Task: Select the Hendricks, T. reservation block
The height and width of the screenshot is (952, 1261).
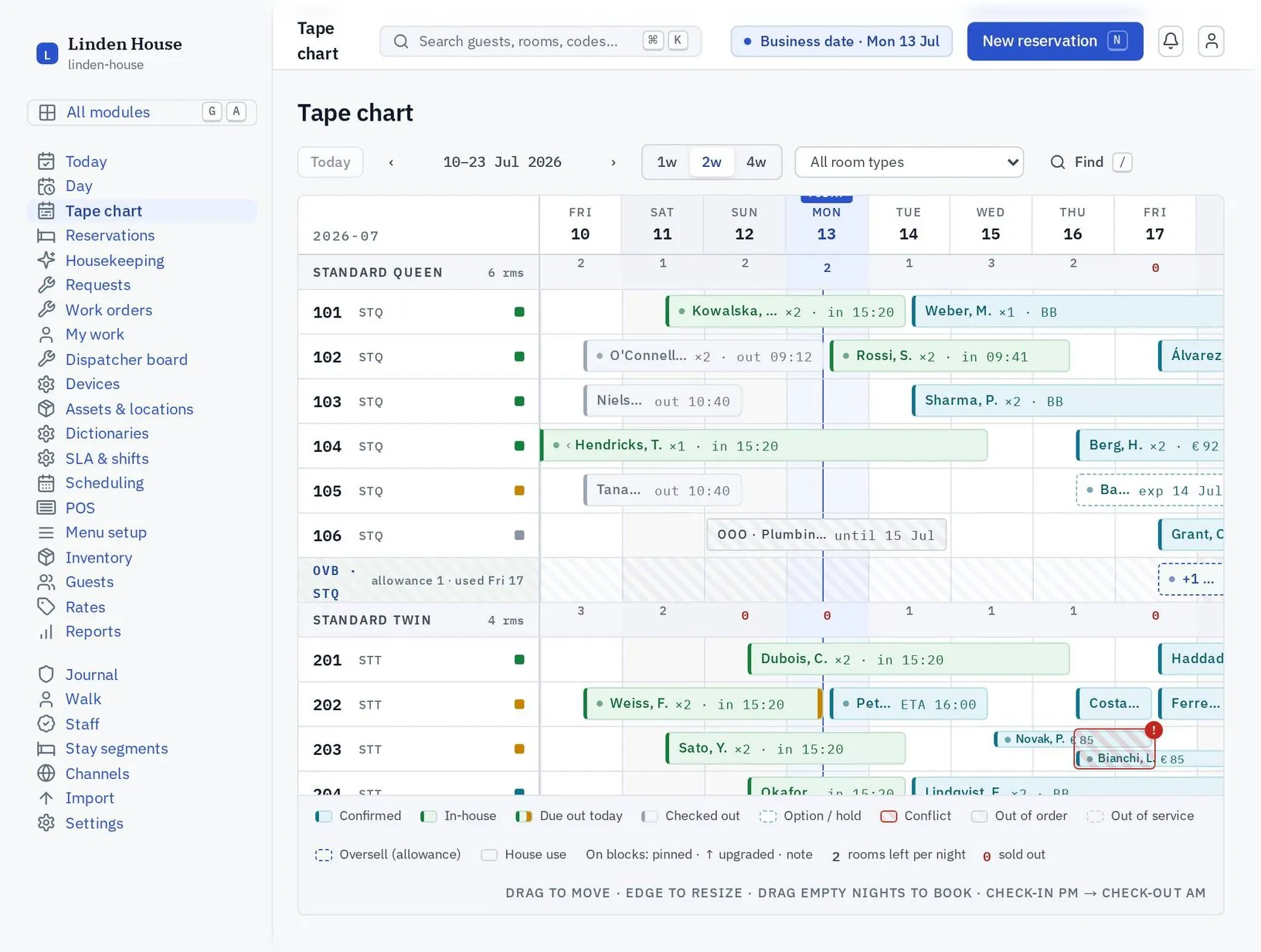Action: (x=763, y=446)
